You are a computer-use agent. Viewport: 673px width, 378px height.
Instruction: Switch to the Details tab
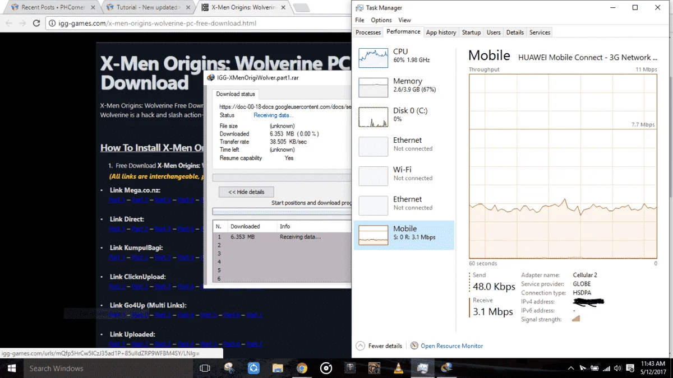(515, 32)
